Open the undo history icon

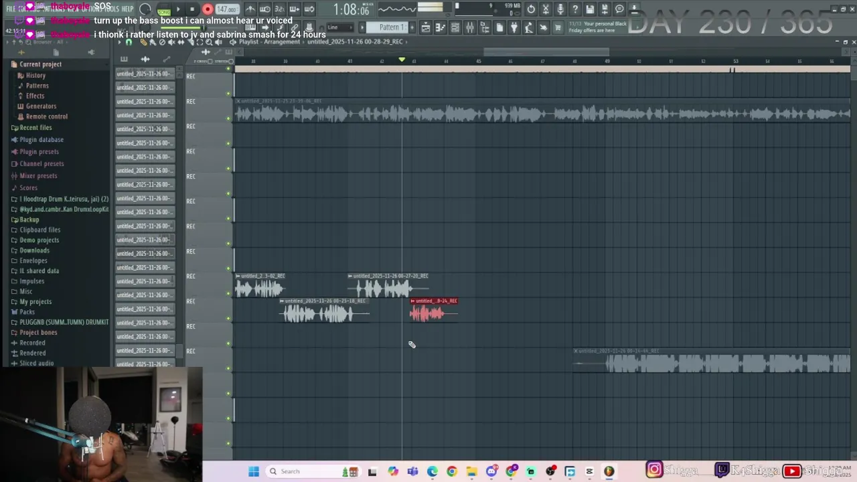(531, 9)
